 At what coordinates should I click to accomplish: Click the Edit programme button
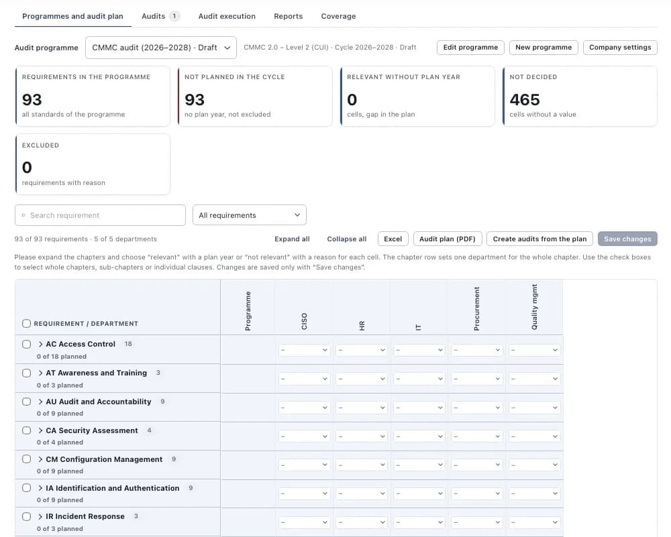point(470,48)
